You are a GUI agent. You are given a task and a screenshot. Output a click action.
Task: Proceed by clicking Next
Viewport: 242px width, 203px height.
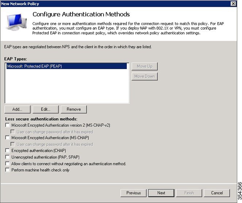161,193
